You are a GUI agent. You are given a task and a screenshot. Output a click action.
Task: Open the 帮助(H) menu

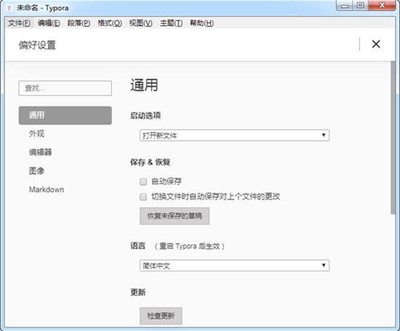pos(201,23)
